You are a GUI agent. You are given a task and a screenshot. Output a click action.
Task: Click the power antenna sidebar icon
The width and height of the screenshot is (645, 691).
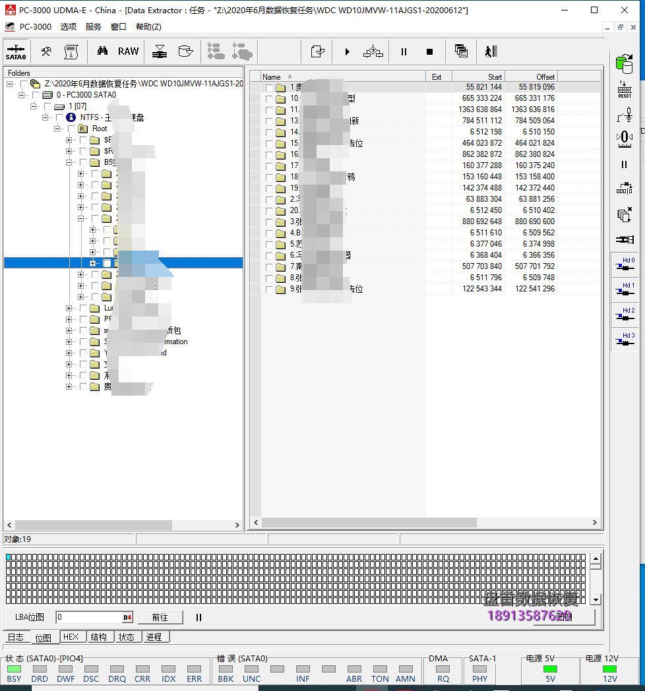[x=625, y=115]
